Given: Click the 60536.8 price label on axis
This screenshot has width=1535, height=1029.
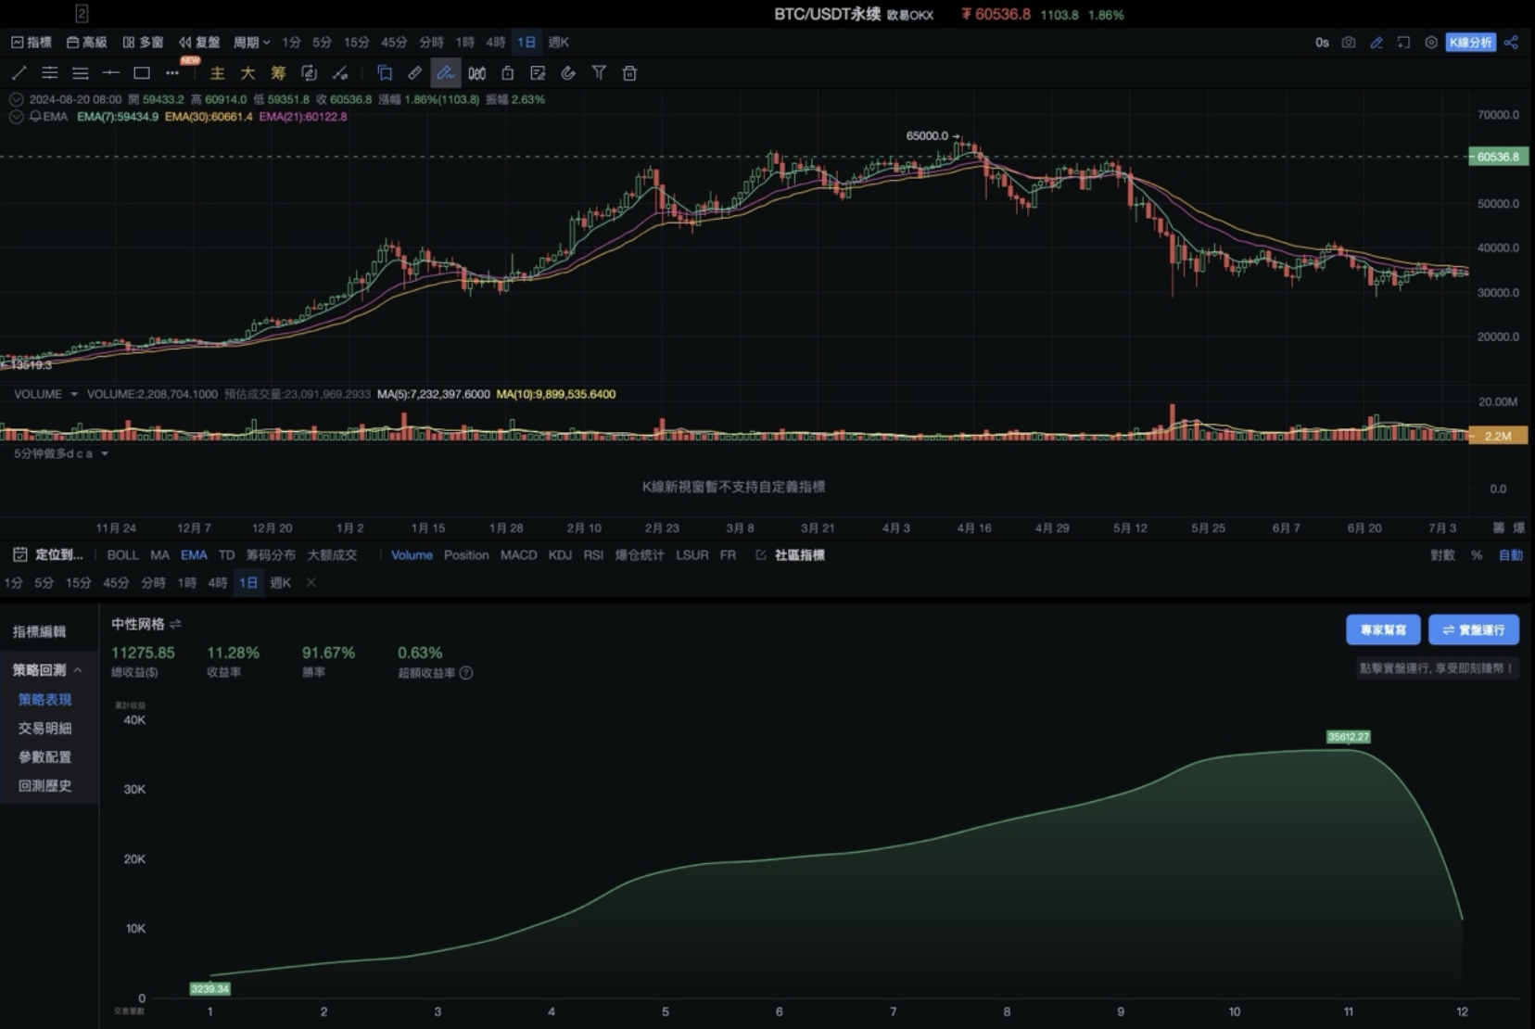Looking at the screenshot, I should click(x=1498, y=157).
